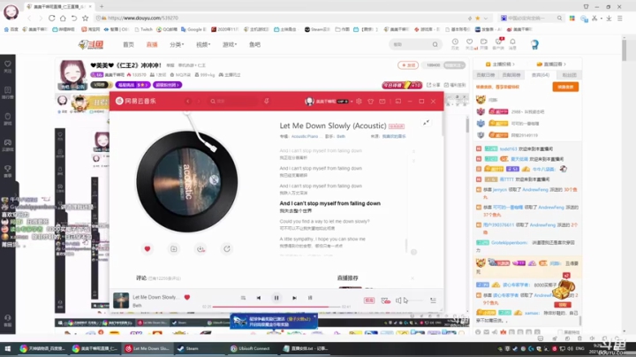The image size is (636, 357).
Task: Expand Douyu 视频 dropdown
Action: (x=203, y=44)
